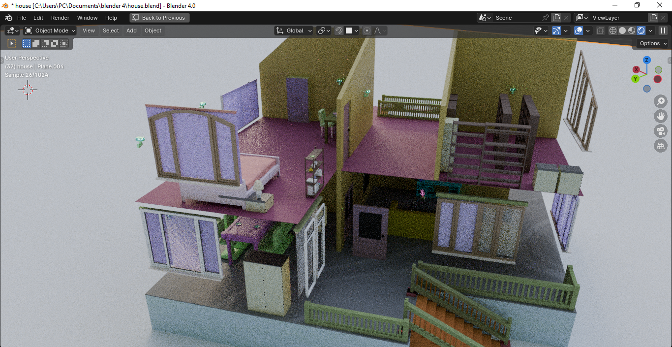The image size is (672, 347).
Task: Open the viewport Add menu
Action: point(131,31)
